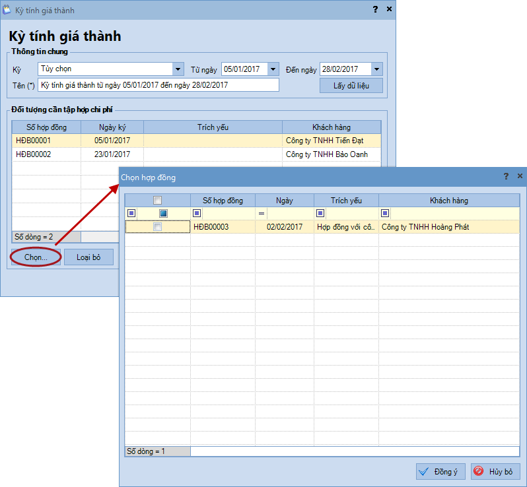The width and height of the screenshot is (527, 487).
Task: Click the Loại bỏ button
Action: 88,257
